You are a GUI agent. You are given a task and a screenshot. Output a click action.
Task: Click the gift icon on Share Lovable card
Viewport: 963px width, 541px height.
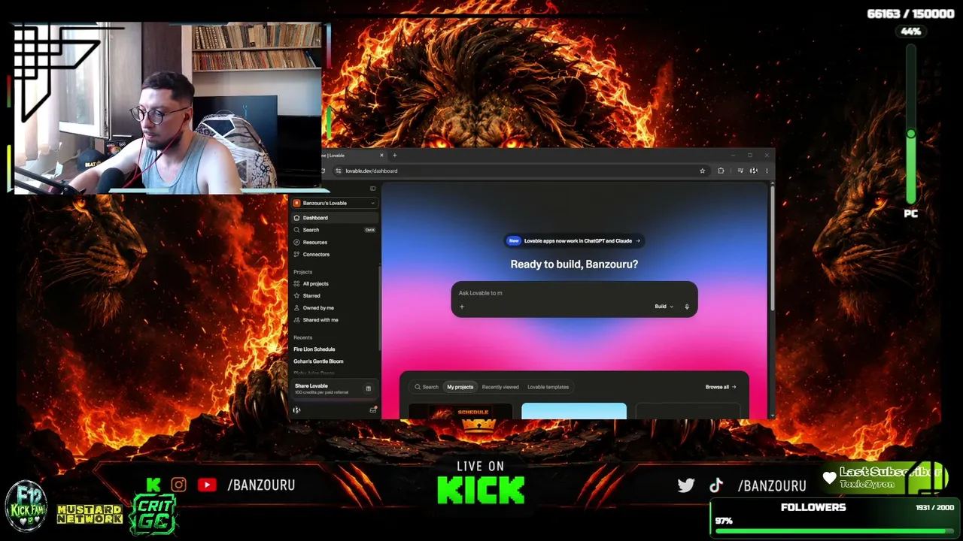point(368,388)
